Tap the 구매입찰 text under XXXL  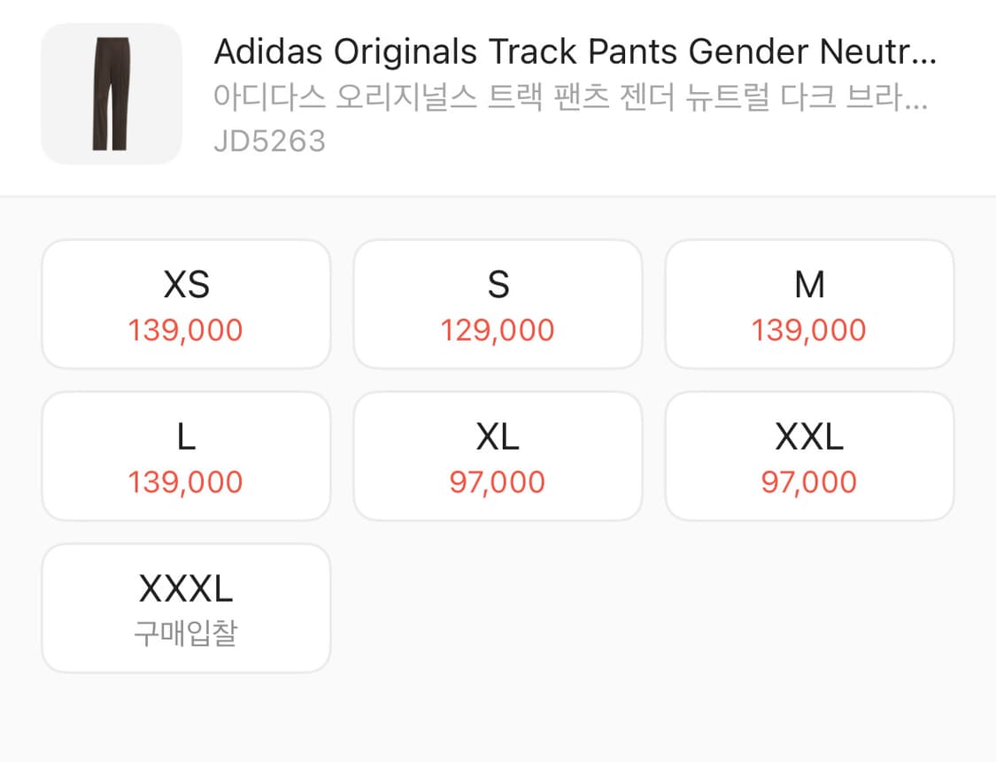[186, 633]
